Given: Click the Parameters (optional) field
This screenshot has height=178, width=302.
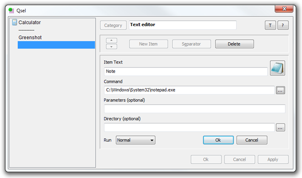Looking at the screenshot, I should coord(194,109).
